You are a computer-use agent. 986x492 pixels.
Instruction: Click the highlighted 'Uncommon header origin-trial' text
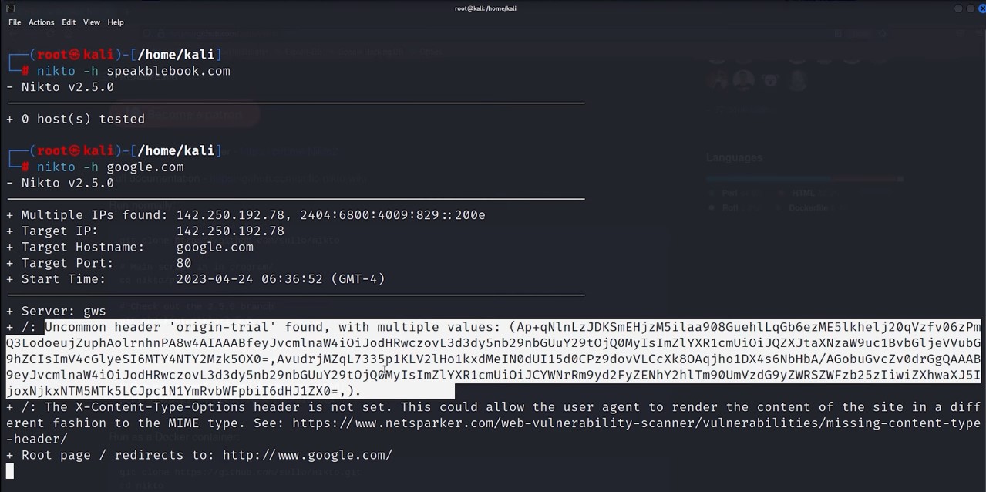pyautogui.click(x=493, y=359)
